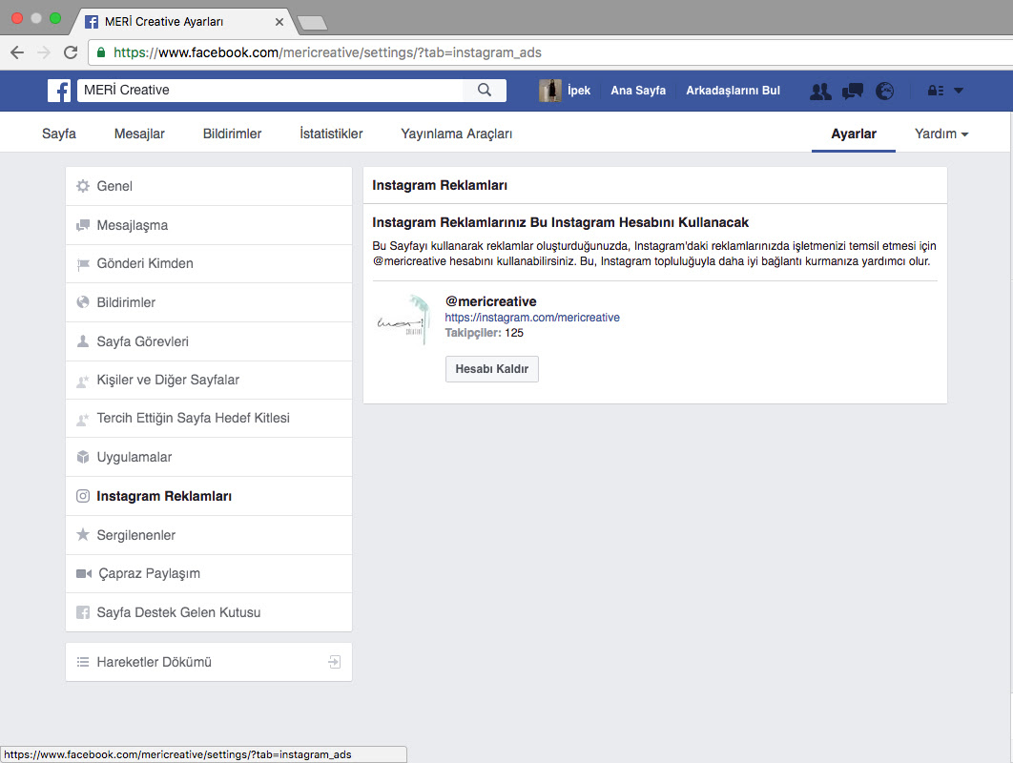Click the Sergilenenler star icon
Viewport: 1013px width, 763px height.
[83, 534]
